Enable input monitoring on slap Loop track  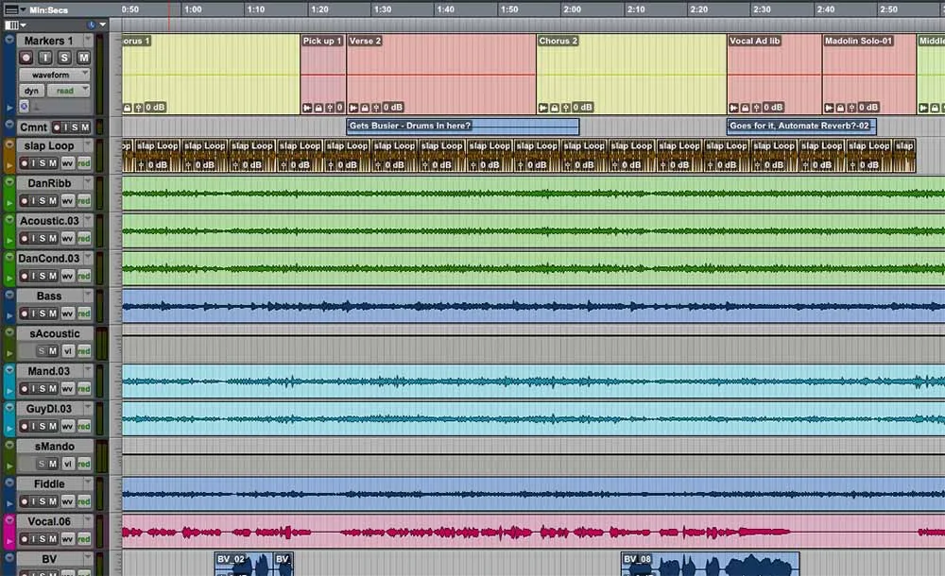33,163
